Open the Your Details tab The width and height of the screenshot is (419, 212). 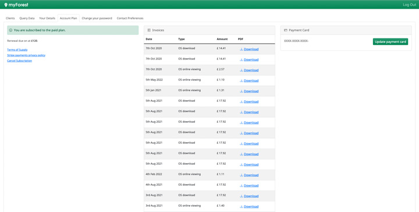point(47,18)
